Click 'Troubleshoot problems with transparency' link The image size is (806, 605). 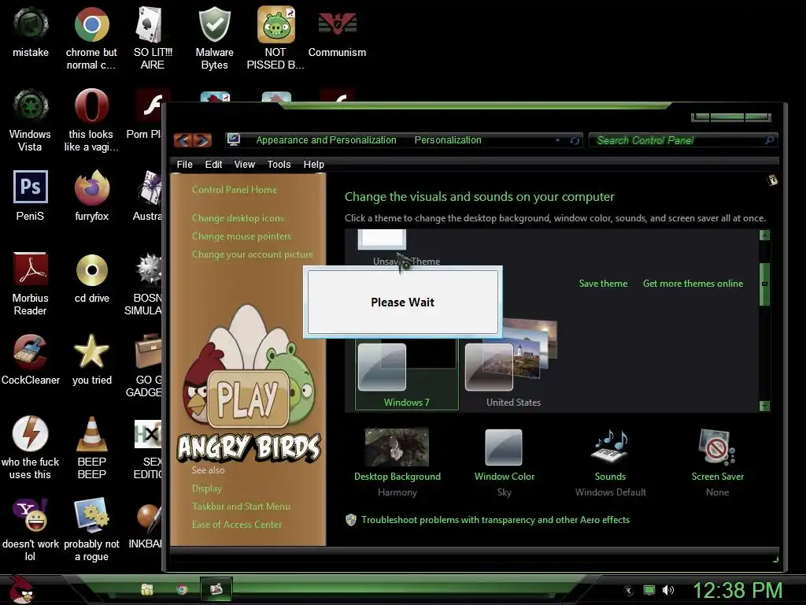point(495,520)
